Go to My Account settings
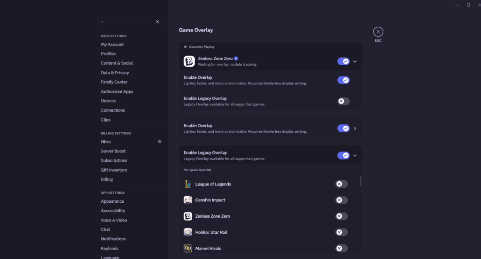Viewport: 481px width, 259px height. [112, 45]
